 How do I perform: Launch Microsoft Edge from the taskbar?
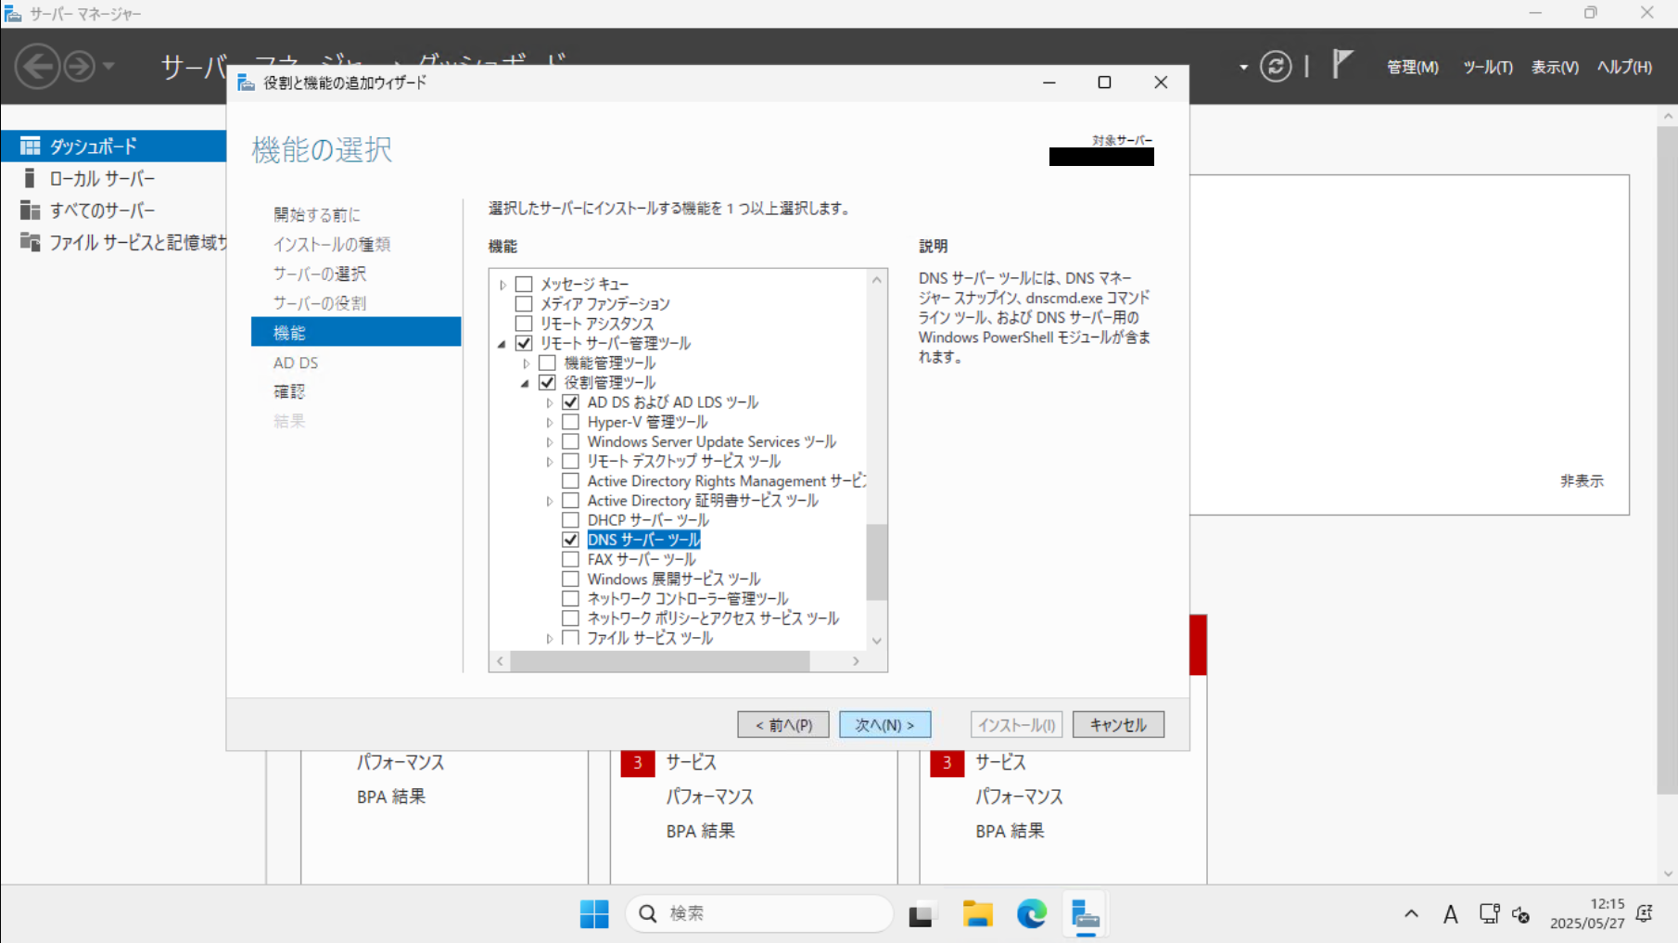(1032, 914)
